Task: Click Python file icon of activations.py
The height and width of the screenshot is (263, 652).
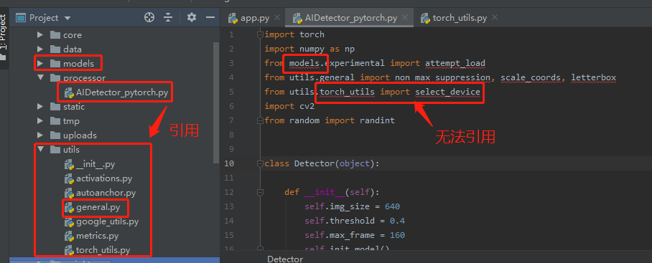Action: pyautogui.click(x=69, y=178)
